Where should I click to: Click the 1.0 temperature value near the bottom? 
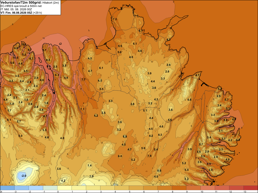91,176
